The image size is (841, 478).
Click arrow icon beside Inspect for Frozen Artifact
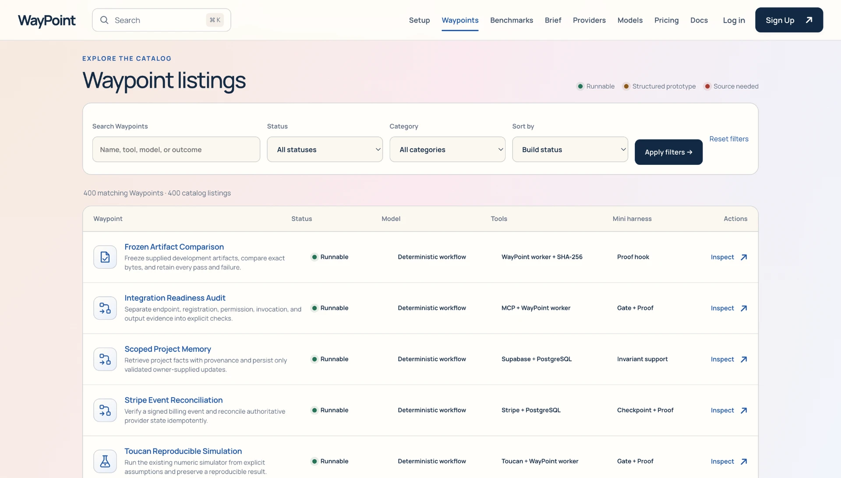(x=744, y=257)
